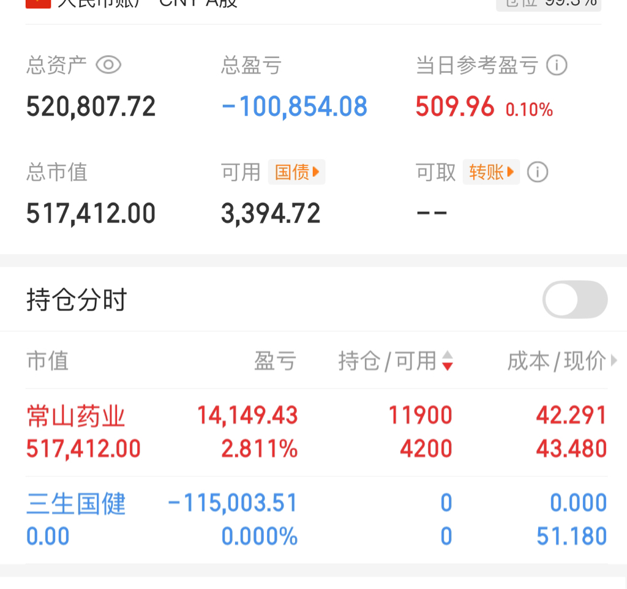Screen dimensions: 627x589
Task: Tap 三生国健 rate 0.000%
Action: pos(260,536)
